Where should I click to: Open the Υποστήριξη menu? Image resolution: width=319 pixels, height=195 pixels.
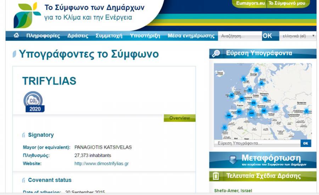click(145, 36)
